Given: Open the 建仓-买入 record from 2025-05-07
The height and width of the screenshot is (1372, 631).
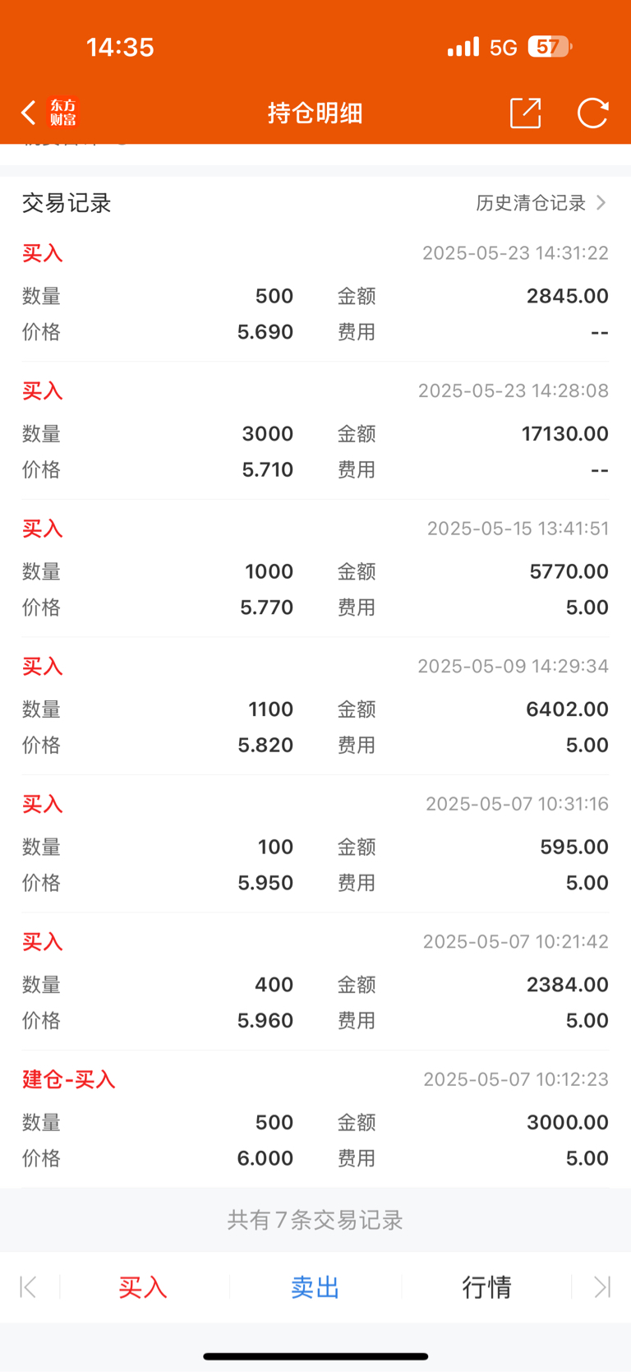Looking at the screenshot, I should click(315, 1119).
